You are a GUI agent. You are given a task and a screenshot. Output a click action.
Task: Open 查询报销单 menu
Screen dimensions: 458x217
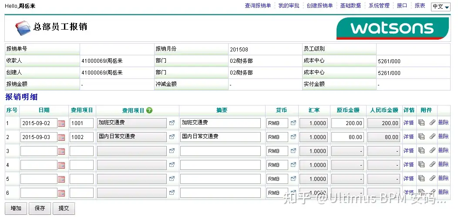click(258, 6)
